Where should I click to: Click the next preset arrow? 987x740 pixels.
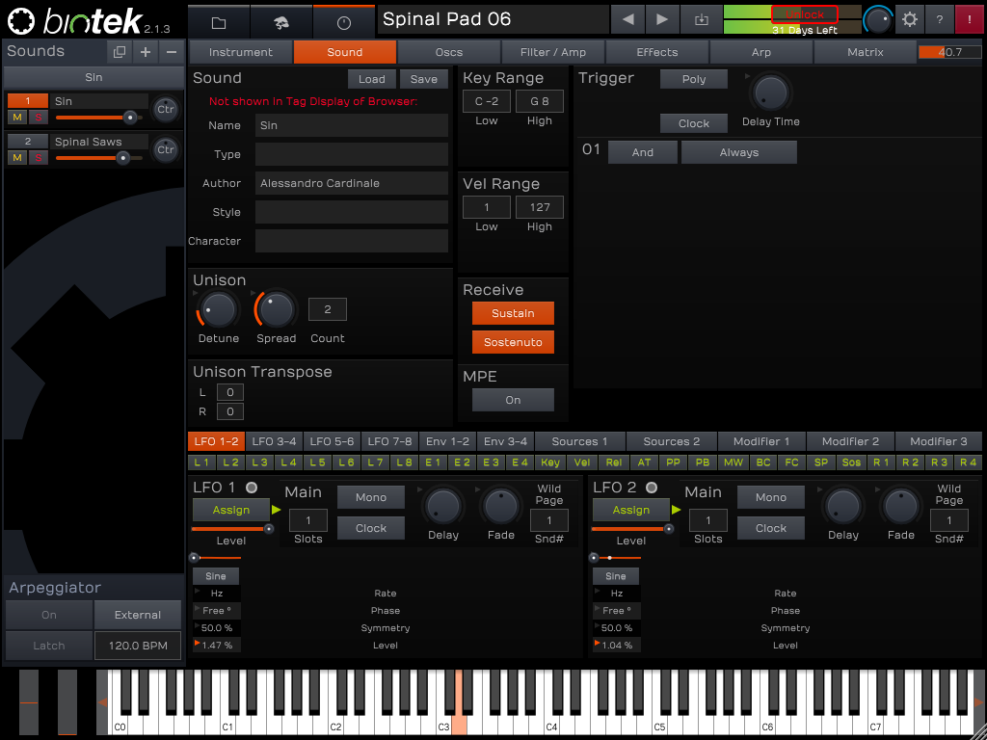click(662, 19)
